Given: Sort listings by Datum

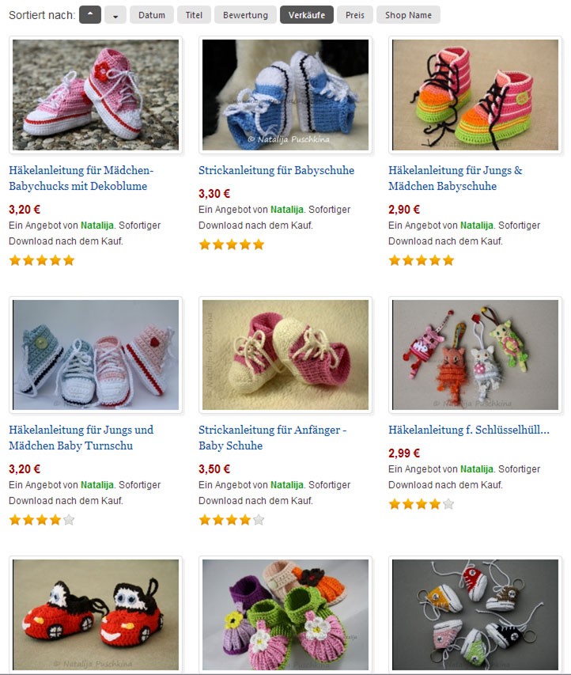Looking at the screenshot, I should tap(152, 14).
